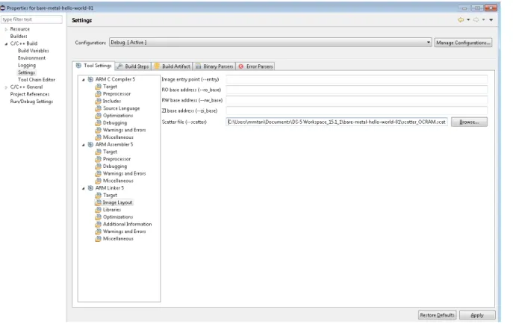Screen dimensions: 513x327
Task: Click the Build Artifact tab icon
Action: pyautogui.click(x=157, y=66)
